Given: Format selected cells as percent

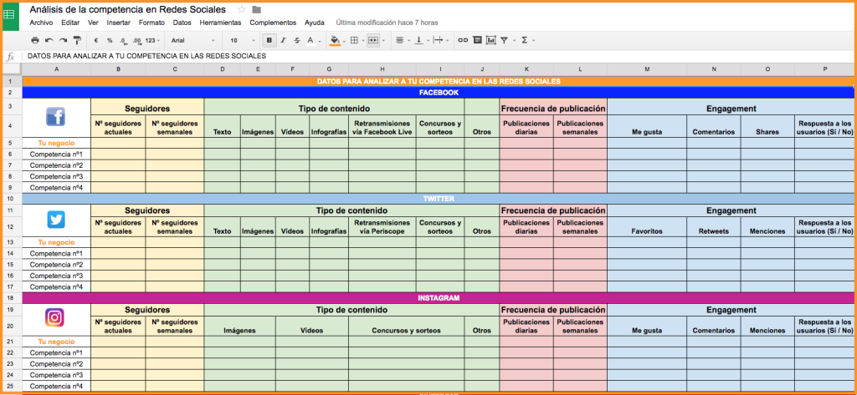Looking at the screenshot, I should [x=110, y=40].
